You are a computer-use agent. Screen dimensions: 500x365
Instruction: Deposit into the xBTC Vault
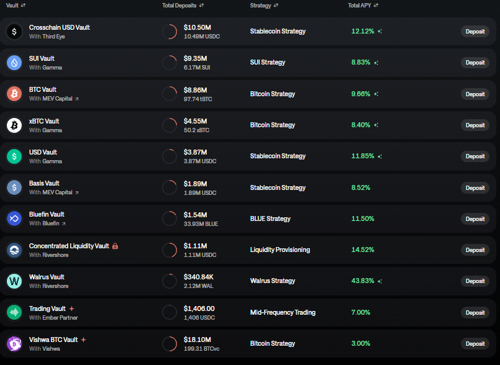475,125
